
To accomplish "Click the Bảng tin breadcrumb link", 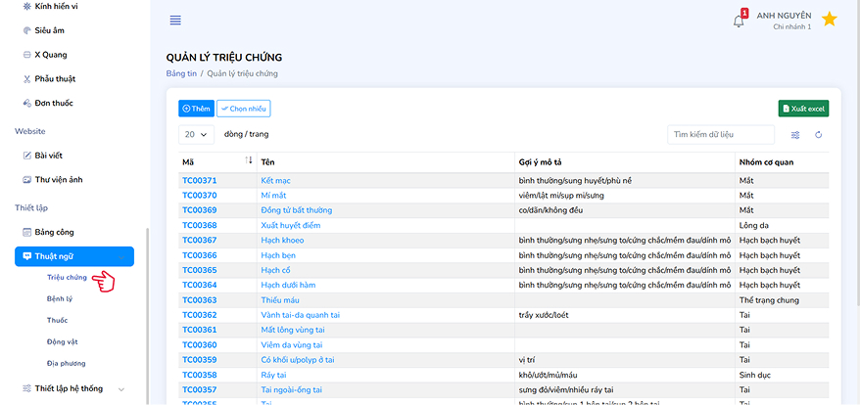I will click(x=182, y=73).
